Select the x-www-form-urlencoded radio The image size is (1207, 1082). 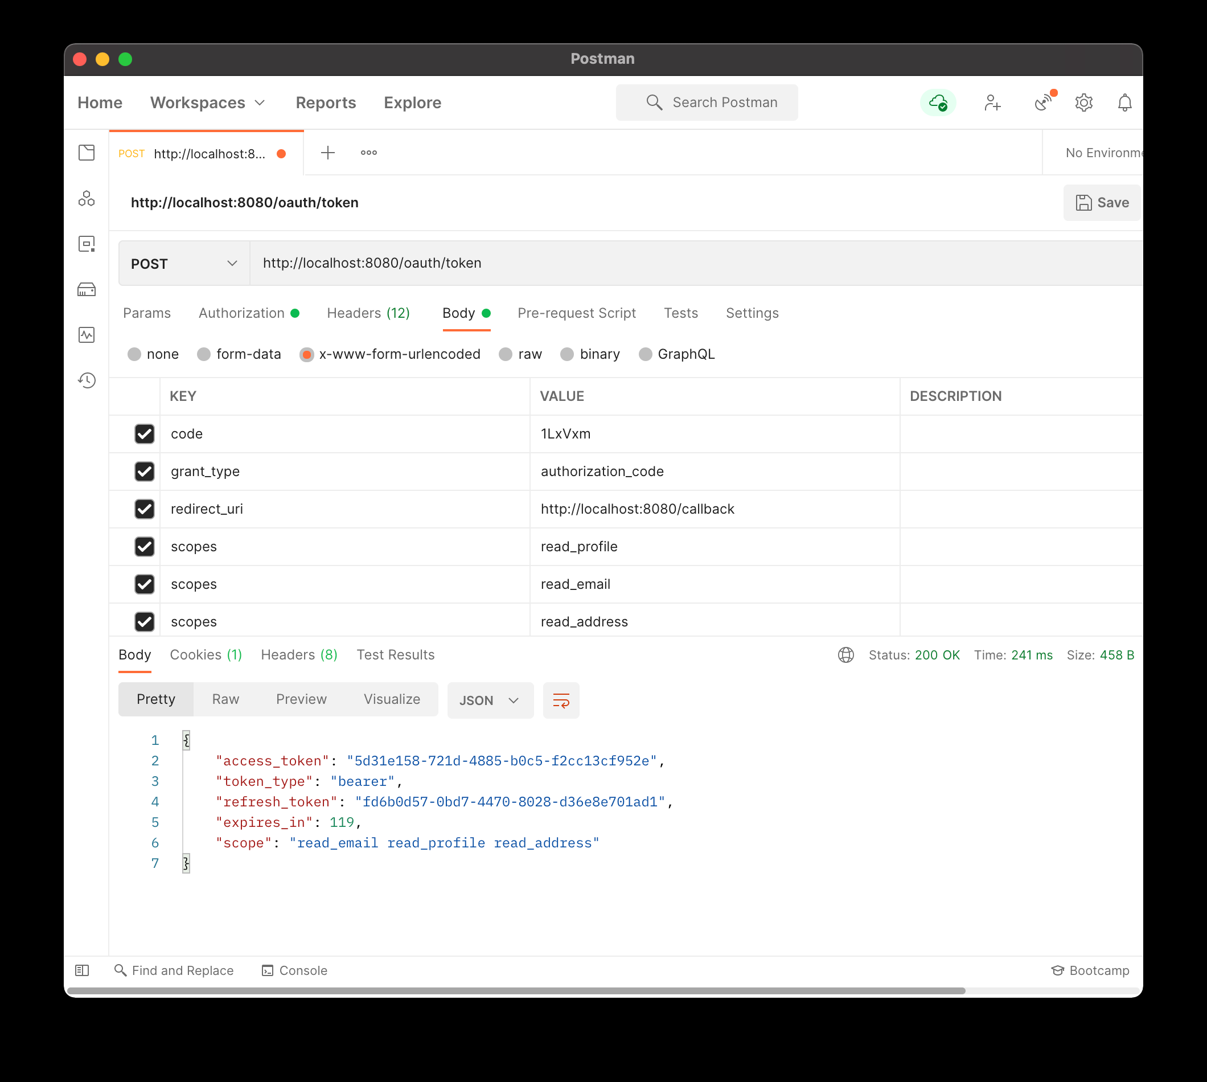pyautogui.click(x=307, y=354)
